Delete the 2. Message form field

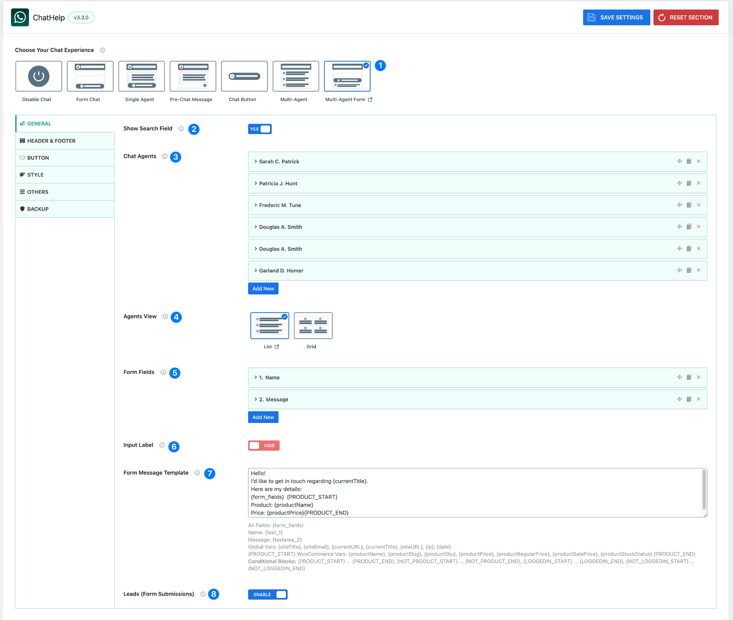[699, 399]
